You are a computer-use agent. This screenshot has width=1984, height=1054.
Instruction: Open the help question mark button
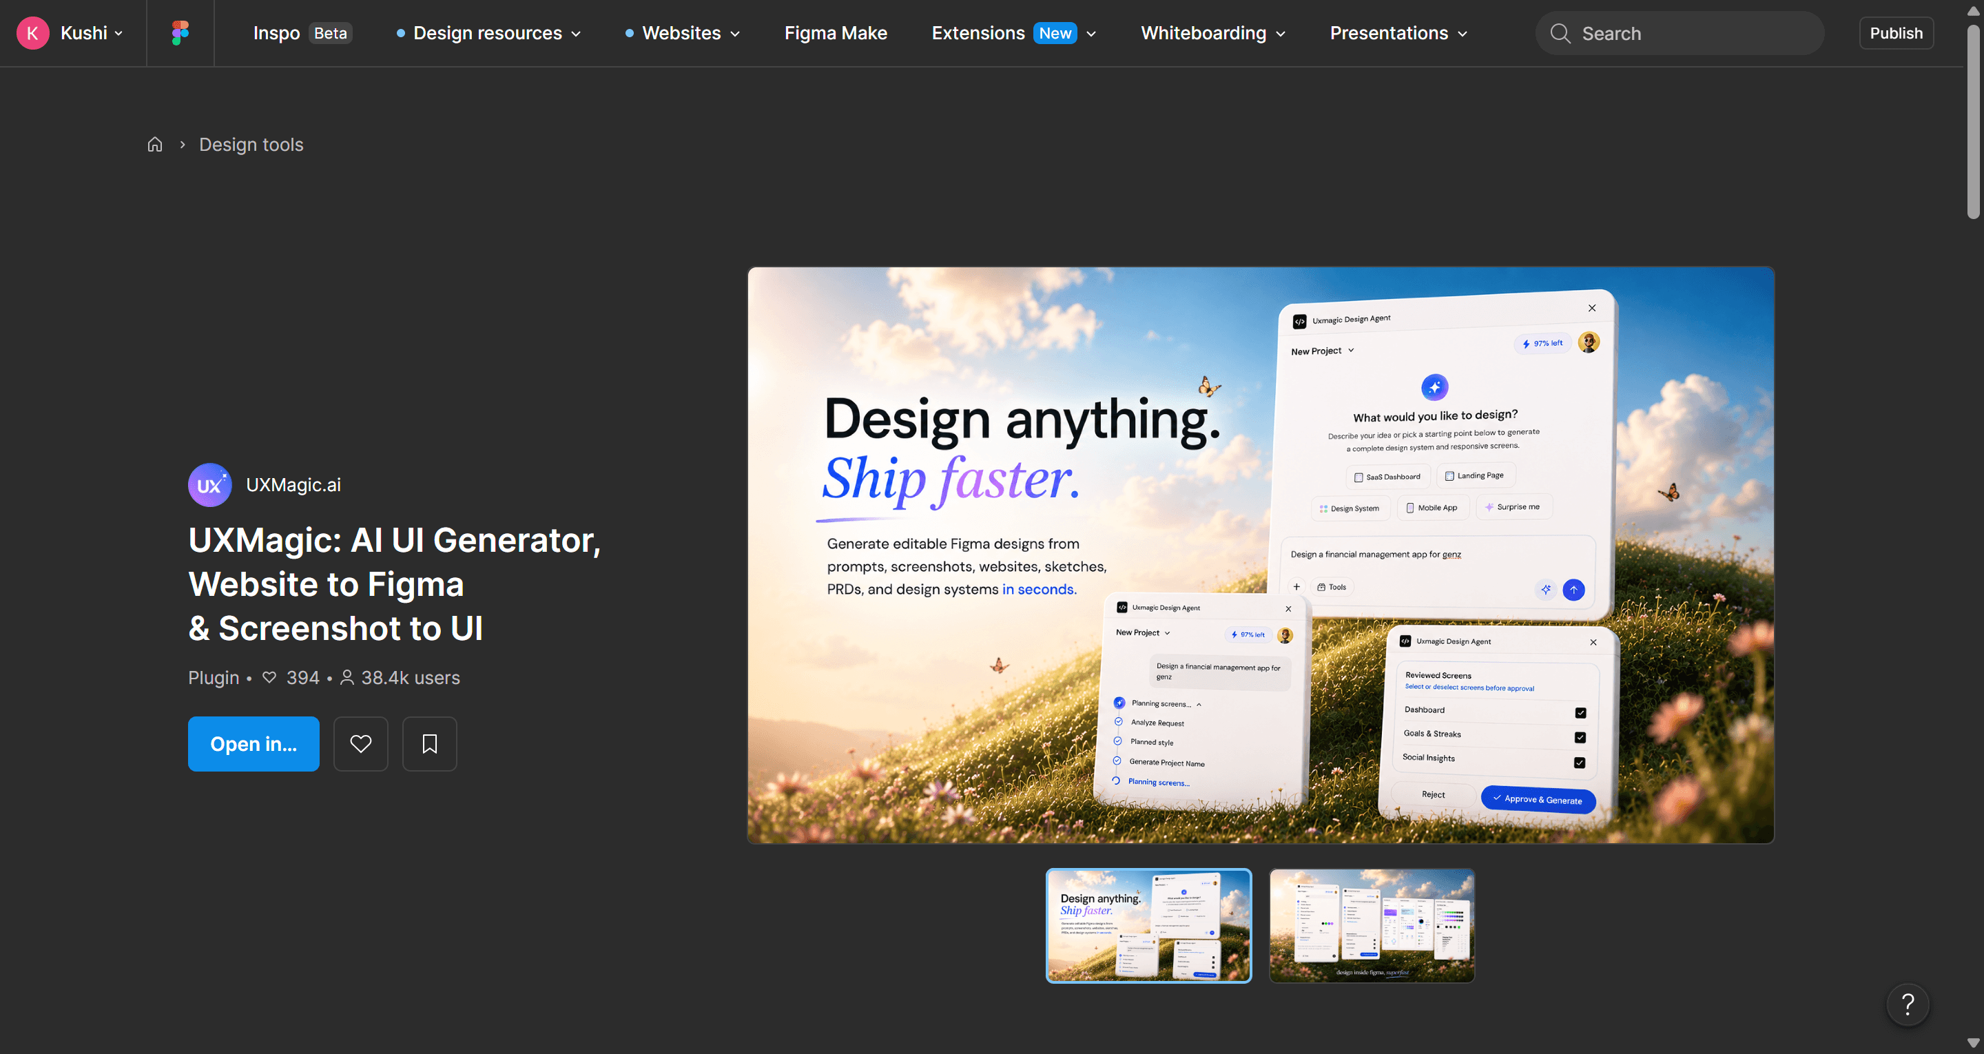1908,1004
